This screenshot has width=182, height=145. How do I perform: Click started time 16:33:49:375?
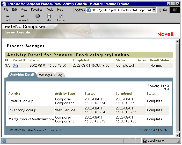pos(95,121)
